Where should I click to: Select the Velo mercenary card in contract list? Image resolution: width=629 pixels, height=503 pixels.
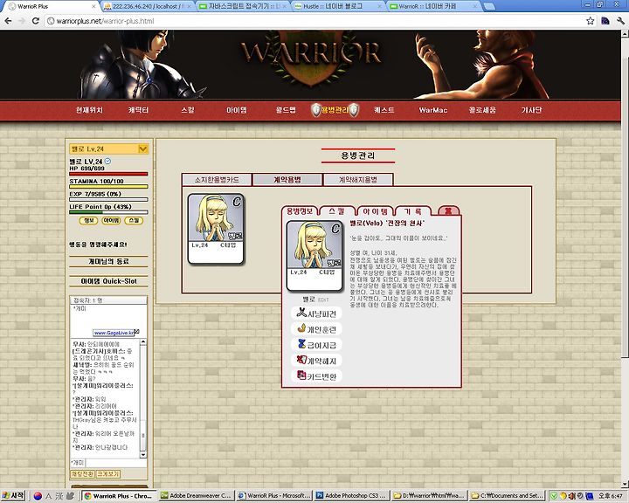[x=216, y=229]
